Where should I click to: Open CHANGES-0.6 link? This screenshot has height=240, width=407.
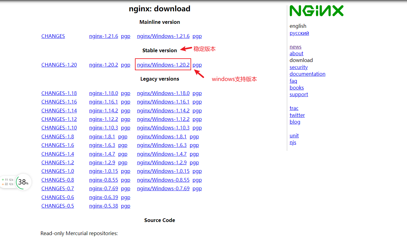coord(58,197)
